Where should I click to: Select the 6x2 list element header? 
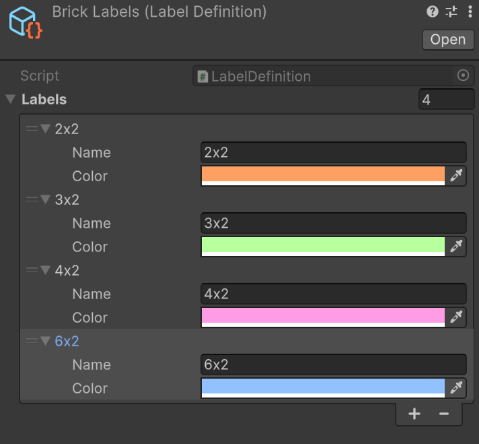pos(67,342)
